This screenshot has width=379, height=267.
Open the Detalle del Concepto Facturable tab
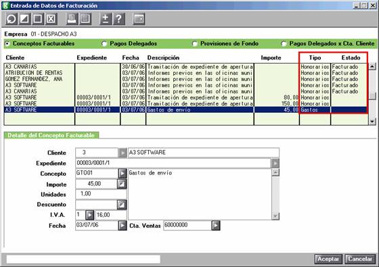point(51,135)
